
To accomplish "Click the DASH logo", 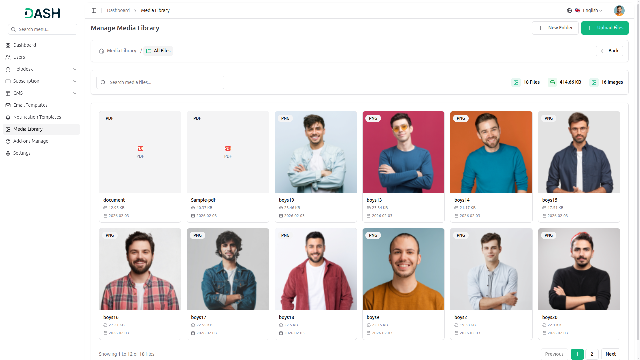I will 43,13.
